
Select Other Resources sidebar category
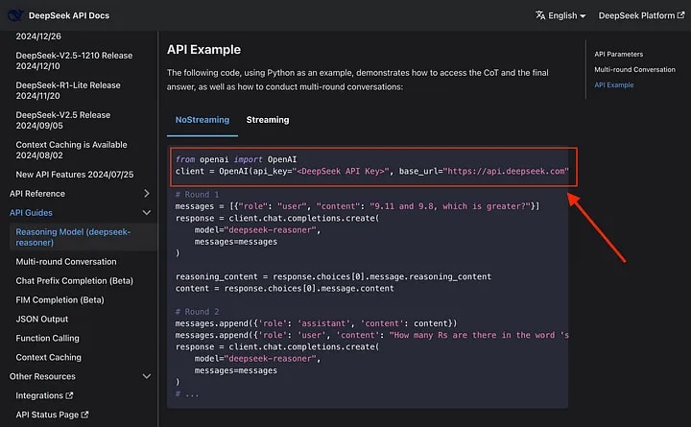(42, 377)
